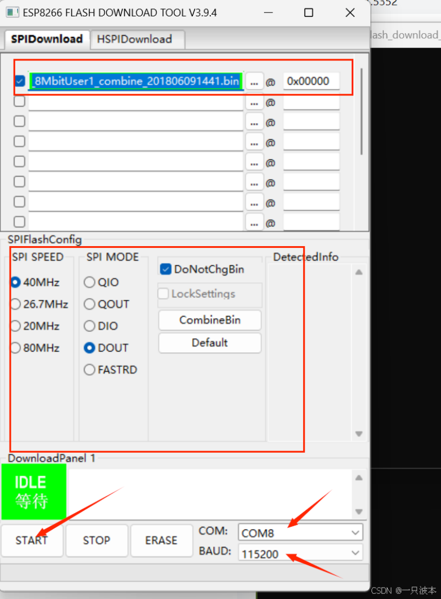Toggle the LockSettings checkbox
The width and height of the screenshot is (441, 599).
click(x=163, y=294)
